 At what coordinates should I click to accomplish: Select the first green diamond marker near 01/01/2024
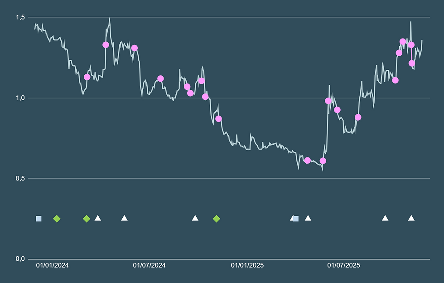pos(57,219)
